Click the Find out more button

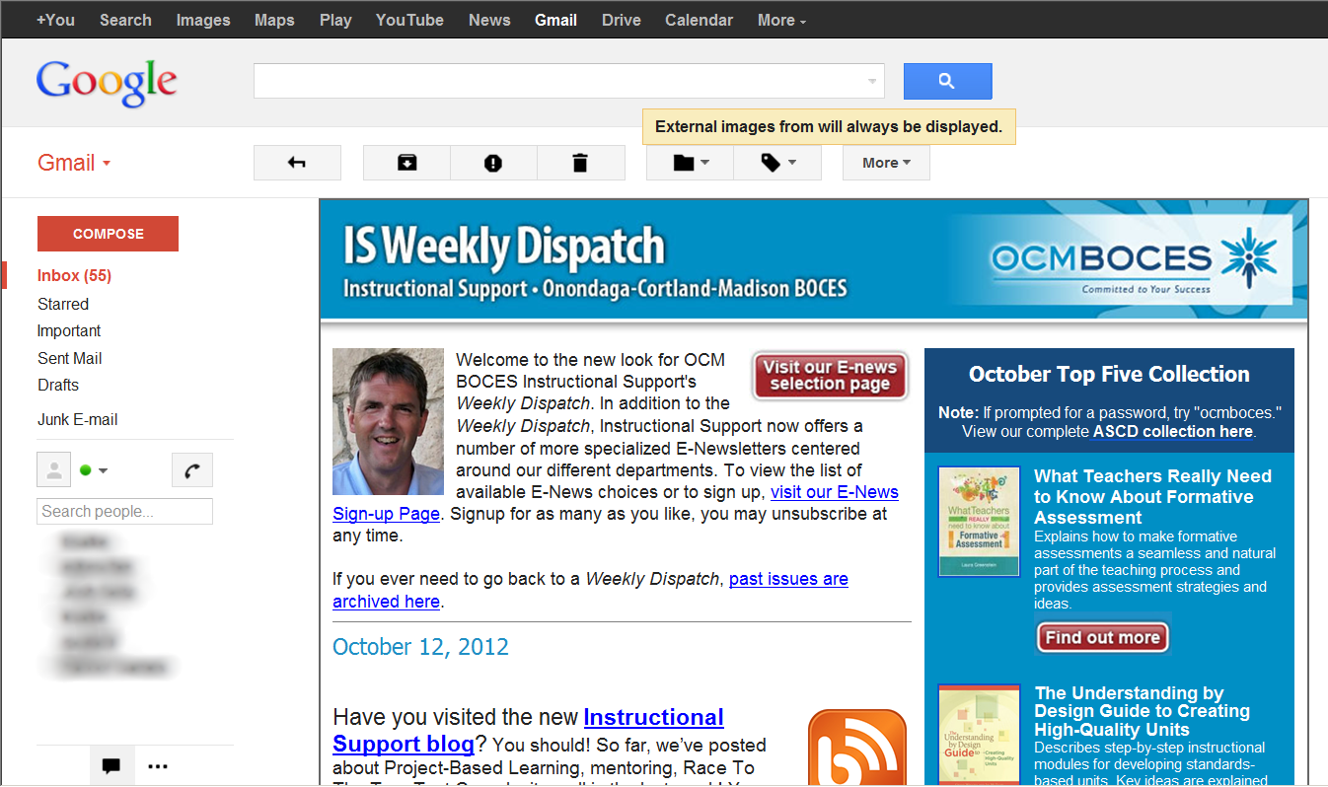point(1102,637)
